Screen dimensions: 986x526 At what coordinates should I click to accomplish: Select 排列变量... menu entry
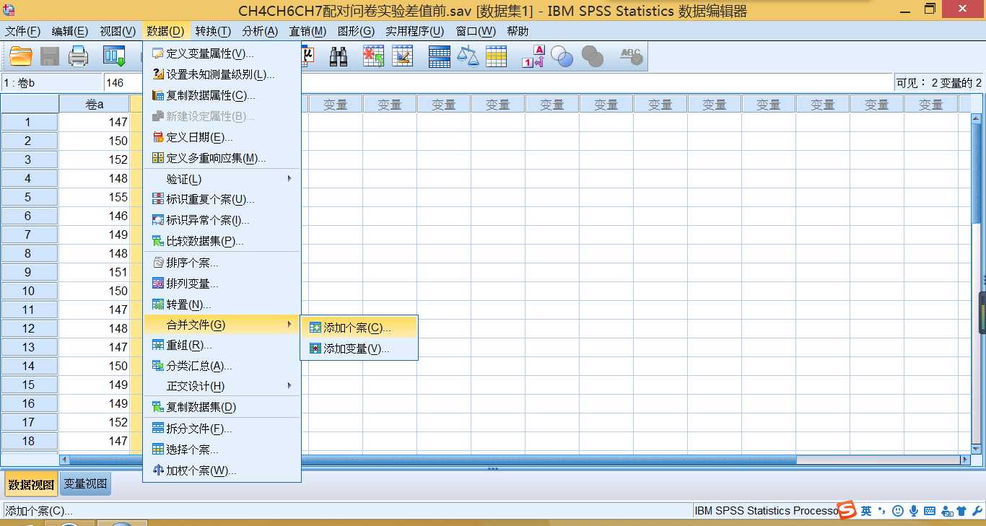coord(222,284)
